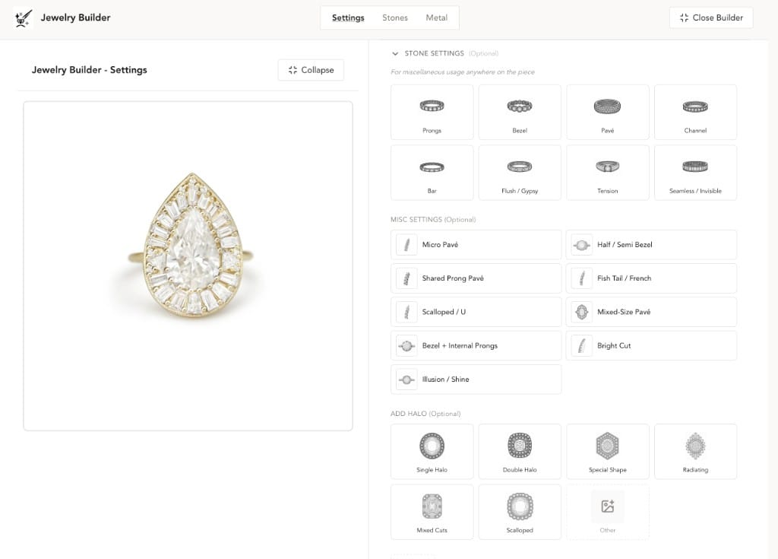
Task: Select the Mixed-Size Pavé setting
Action: coord(651,312)
